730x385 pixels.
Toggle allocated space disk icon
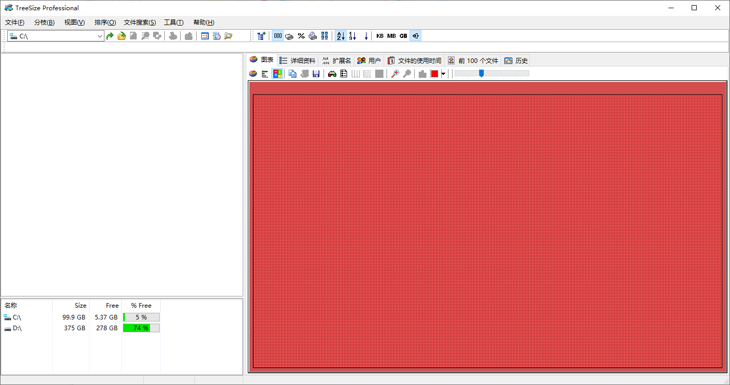click(289, 36)
